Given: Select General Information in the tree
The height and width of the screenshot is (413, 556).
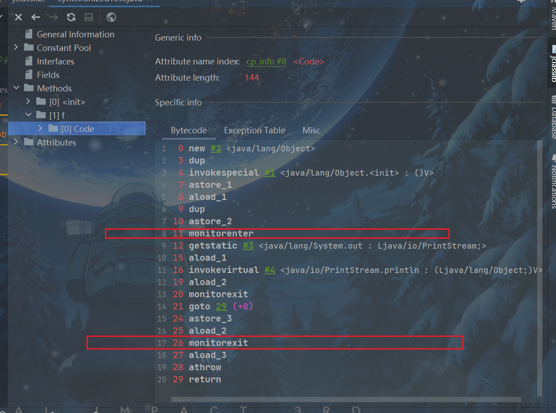Looking at the screenshot, I should pos(75,34).
